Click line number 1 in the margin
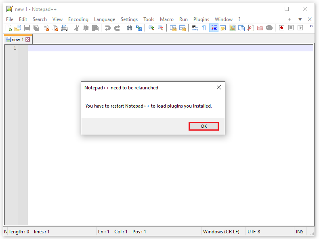The image size is (319, 239). [x=15, y=48]
